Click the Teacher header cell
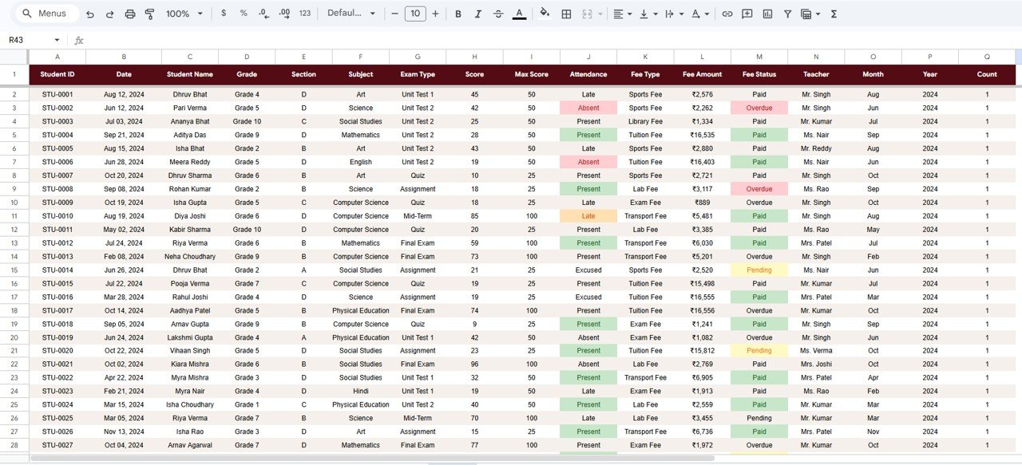The height and width of the screenshot is (465, 1022). [816, 74]
